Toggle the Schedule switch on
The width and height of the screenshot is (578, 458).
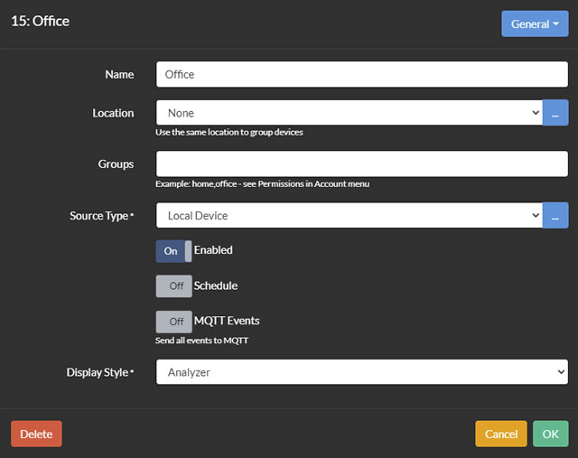pos(173,285)
